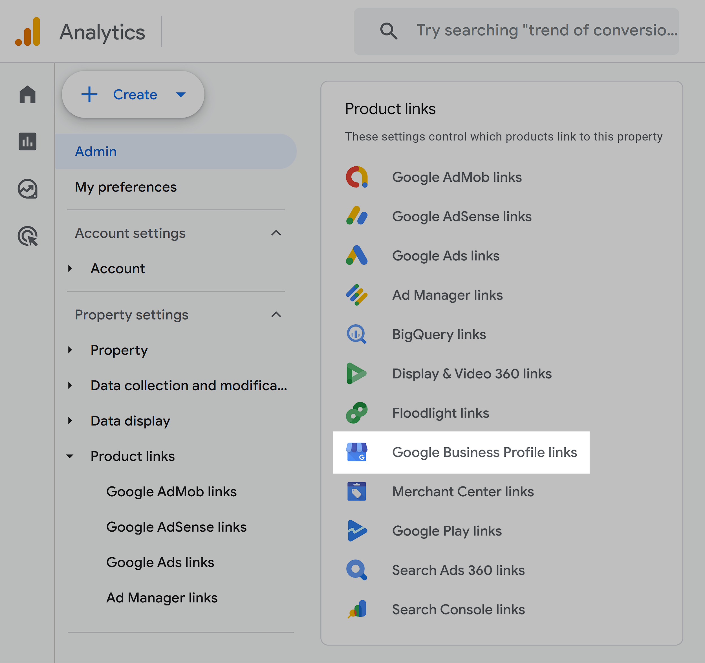This screenshot has width=705, height=663.
Task: Click the Google Ads product icon
Action: point(357,255)
